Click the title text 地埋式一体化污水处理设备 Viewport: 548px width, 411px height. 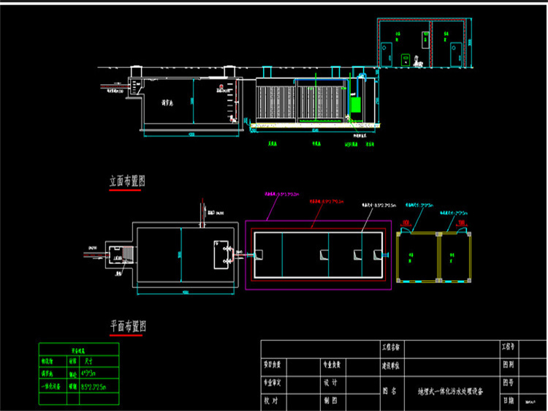pyautogui.click(x=449, y=391)
